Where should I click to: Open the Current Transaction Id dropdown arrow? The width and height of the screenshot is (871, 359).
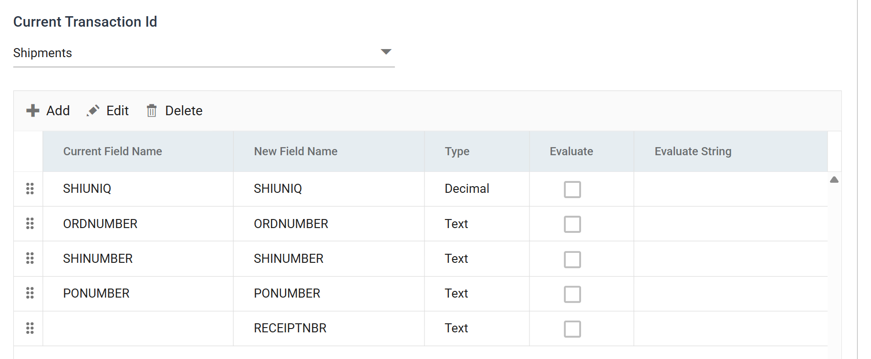pos(386,52)
